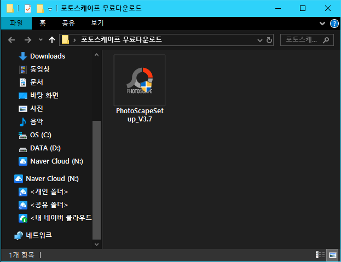341x262 pixels.
Task: Open the indented Naver Cloud (N:) entry
Action: pos(56,161)
